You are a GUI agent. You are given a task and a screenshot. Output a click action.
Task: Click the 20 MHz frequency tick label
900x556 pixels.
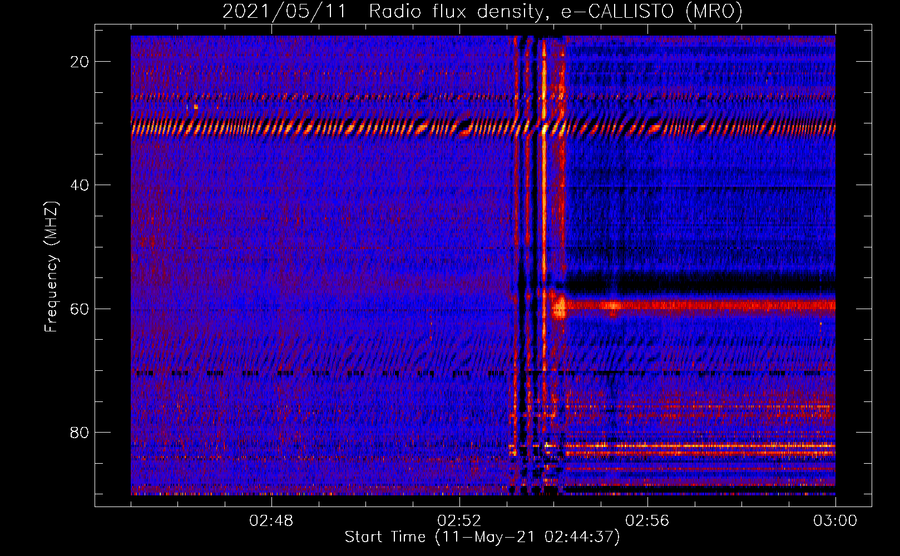[x=80, y=62]
